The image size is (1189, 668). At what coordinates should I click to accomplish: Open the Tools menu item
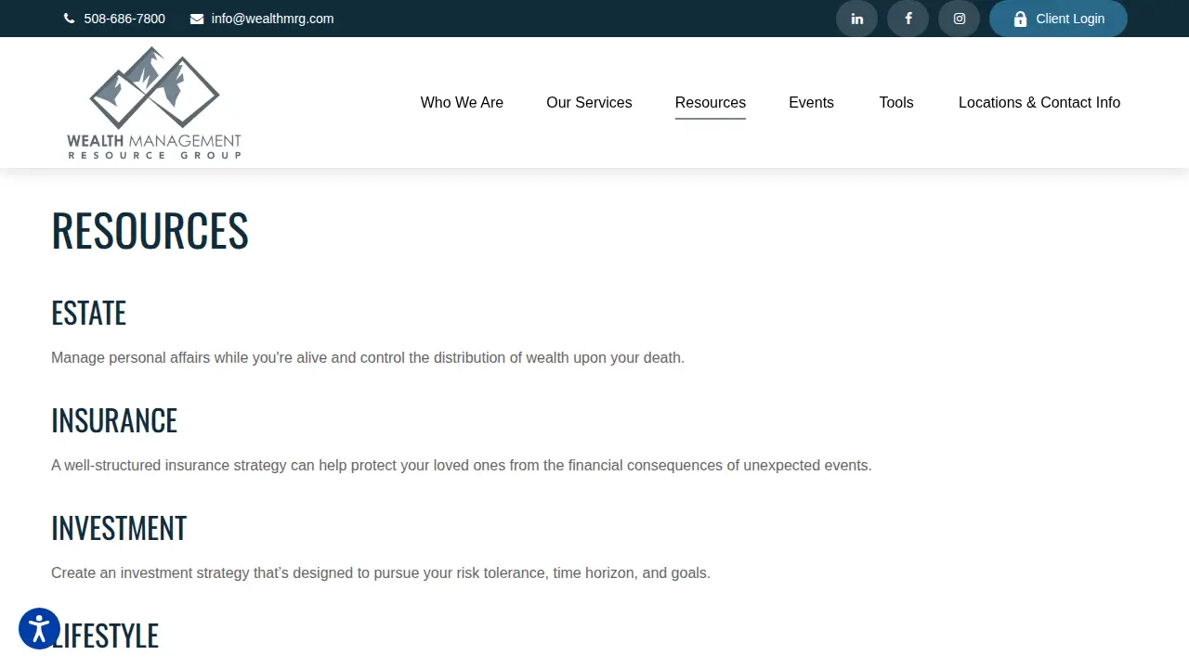pyautogui.click(x=896, y=102)
